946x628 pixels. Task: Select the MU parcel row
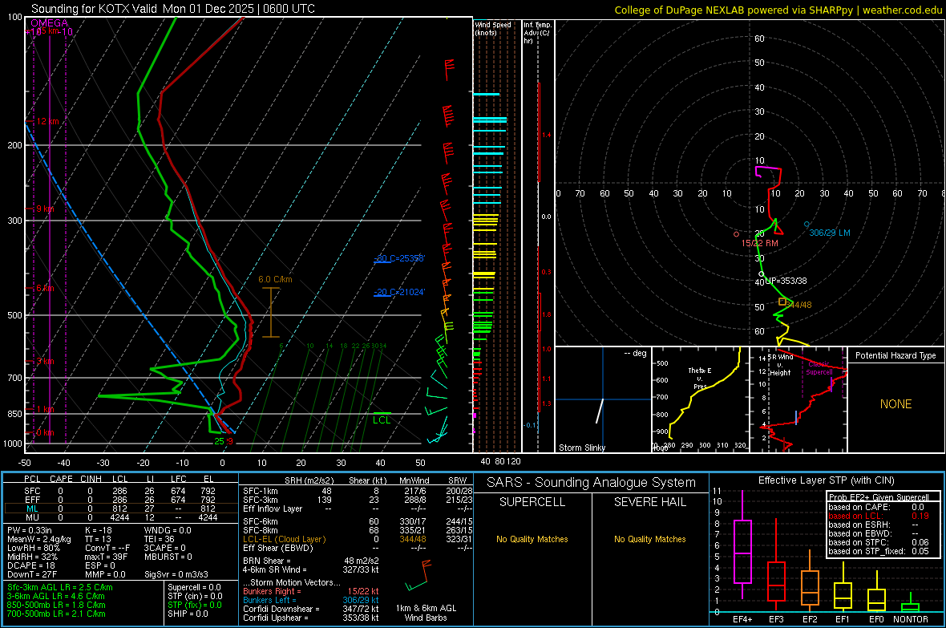pyautogui.click(x=120, y=517)
